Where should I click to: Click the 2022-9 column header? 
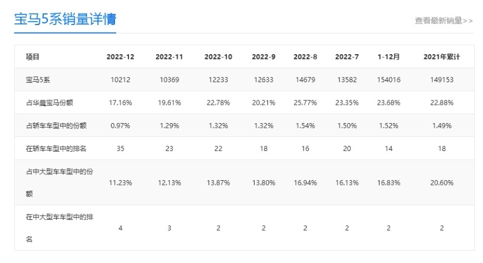pos(263,57)
